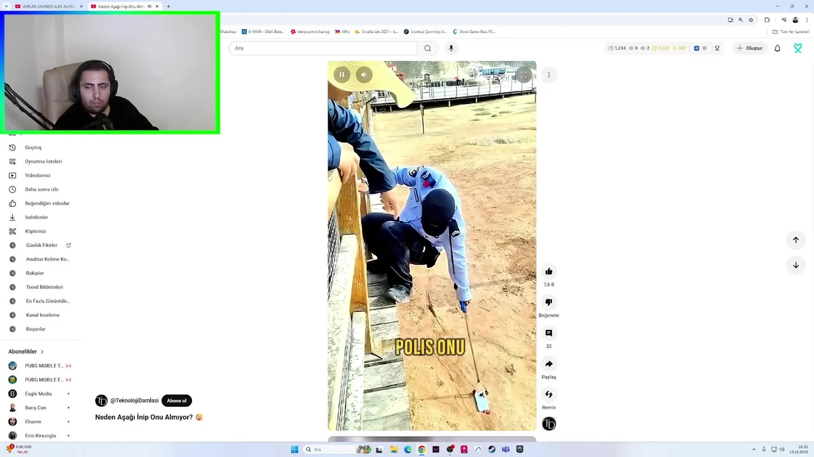Open Windows Start menu
The width and height of the screenshot is (814, 457).
294,449
